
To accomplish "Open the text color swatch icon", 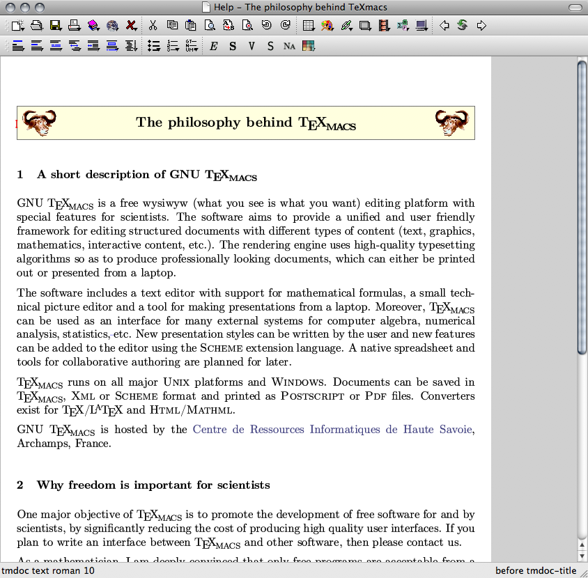I will [308, 46].
